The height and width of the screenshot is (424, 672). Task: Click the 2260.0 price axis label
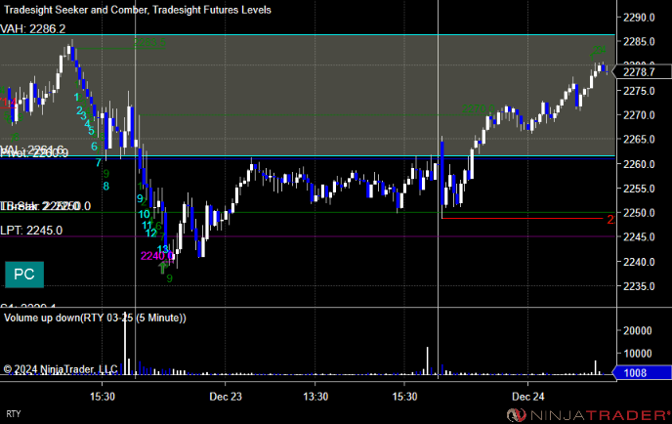point(639,164)
